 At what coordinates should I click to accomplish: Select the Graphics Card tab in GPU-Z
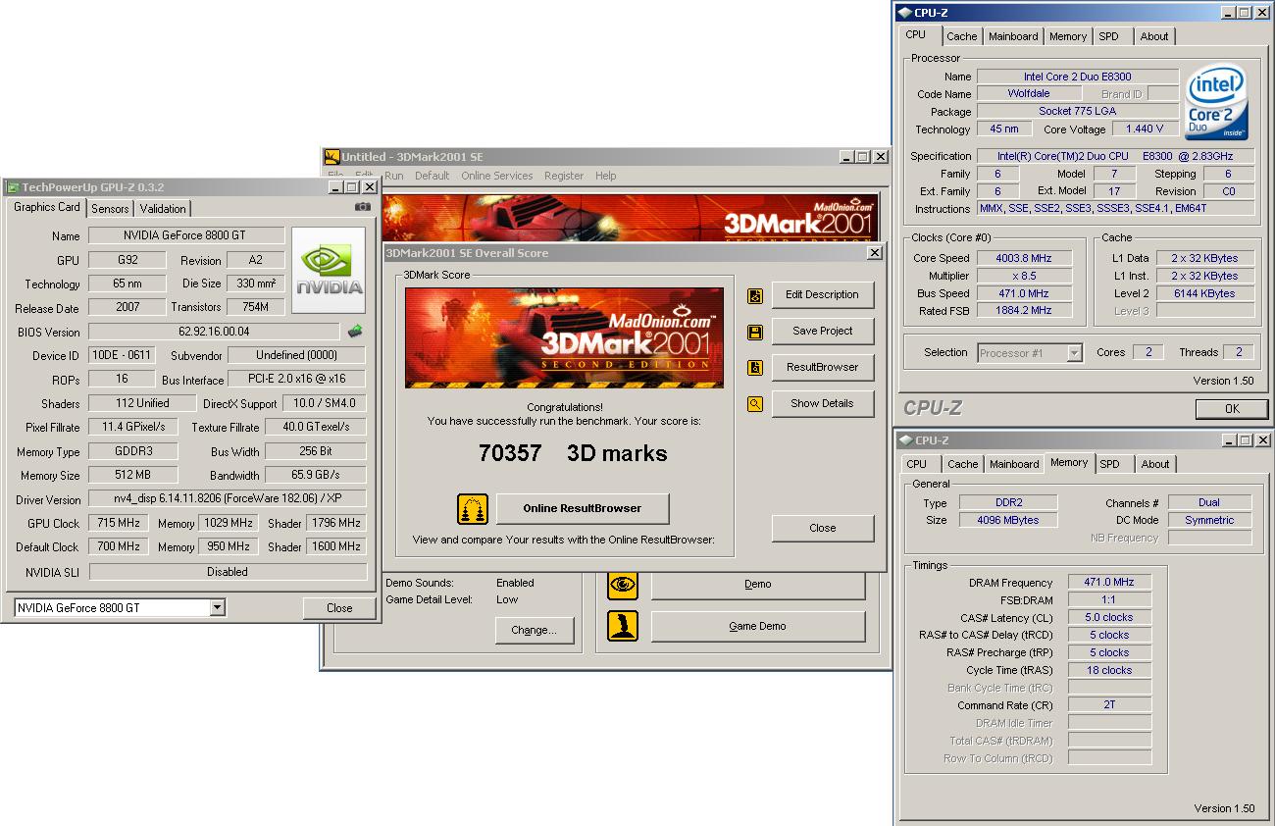(x=47, y=207)
